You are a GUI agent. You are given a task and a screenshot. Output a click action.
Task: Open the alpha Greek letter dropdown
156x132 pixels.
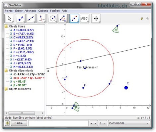(x=103, y=123)
